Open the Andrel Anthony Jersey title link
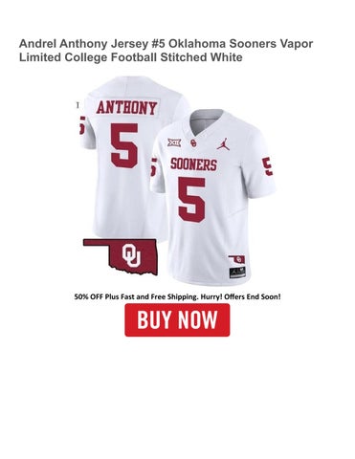 click(x=166, y=51)
